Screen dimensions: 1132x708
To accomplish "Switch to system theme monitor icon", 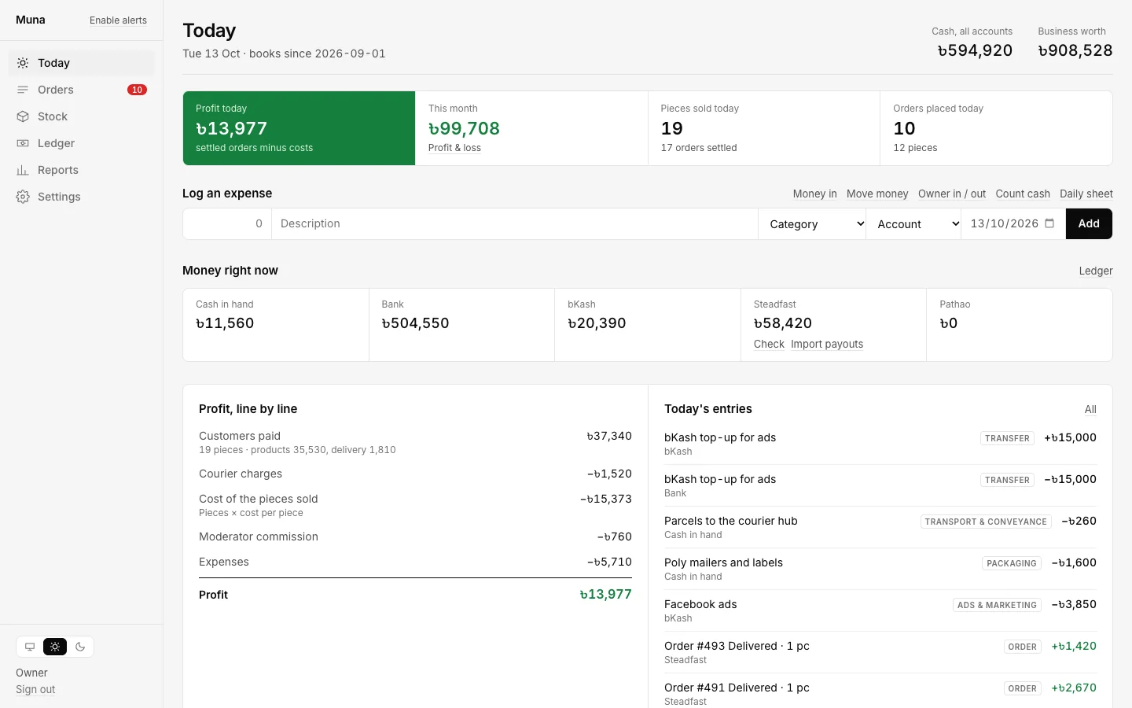I will click(x=30, y=647).
